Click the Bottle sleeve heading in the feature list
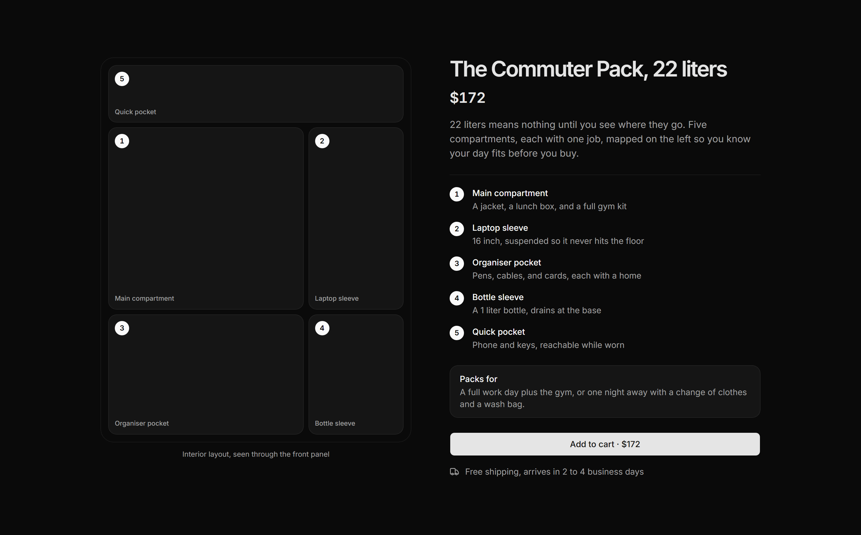 [x=498, y=297]
